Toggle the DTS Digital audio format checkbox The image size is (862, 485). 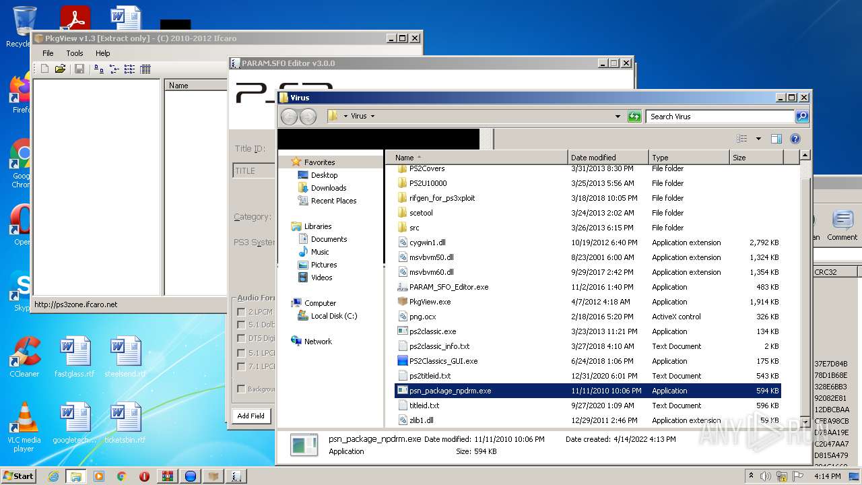coord(241,339)
